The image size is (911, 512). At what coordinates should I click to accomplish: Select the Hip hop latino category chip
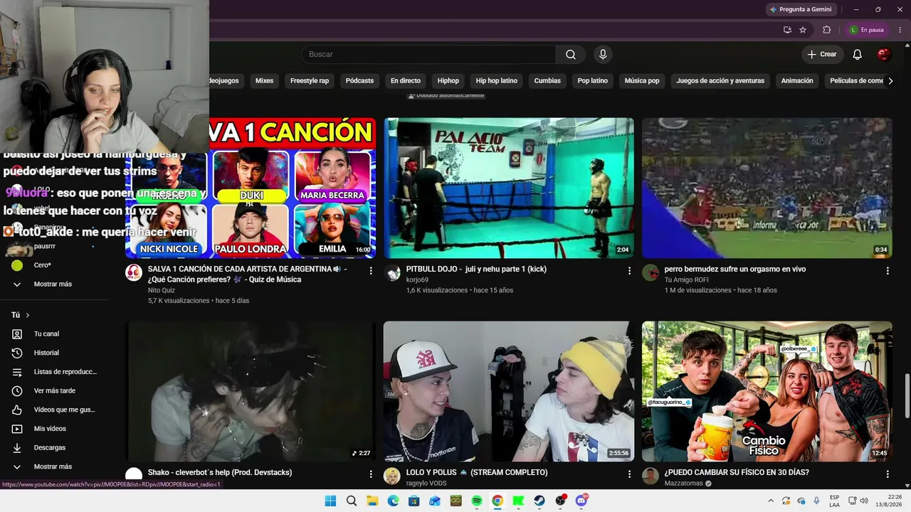tap(497, 81)
